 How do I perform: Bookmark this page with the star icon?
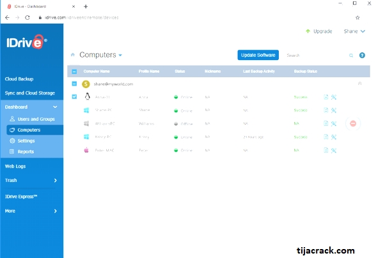[x=357, y=17]
